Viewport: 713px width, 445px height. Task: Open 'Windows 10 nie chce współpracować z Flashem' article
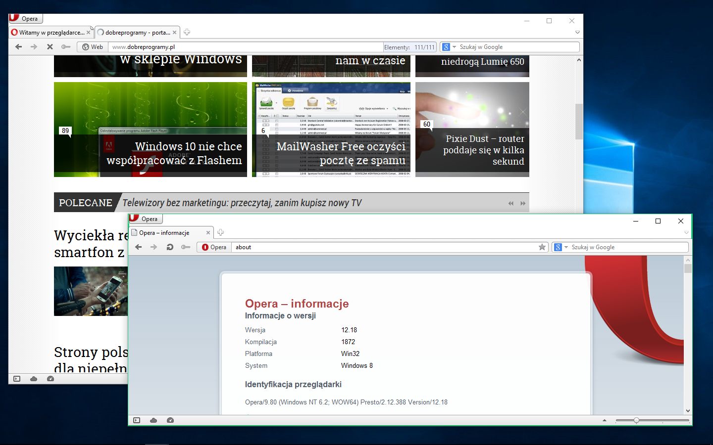click(x=151, y=130)
